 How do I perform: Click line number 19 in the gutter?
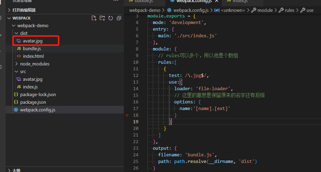click(x=136, y=122)
